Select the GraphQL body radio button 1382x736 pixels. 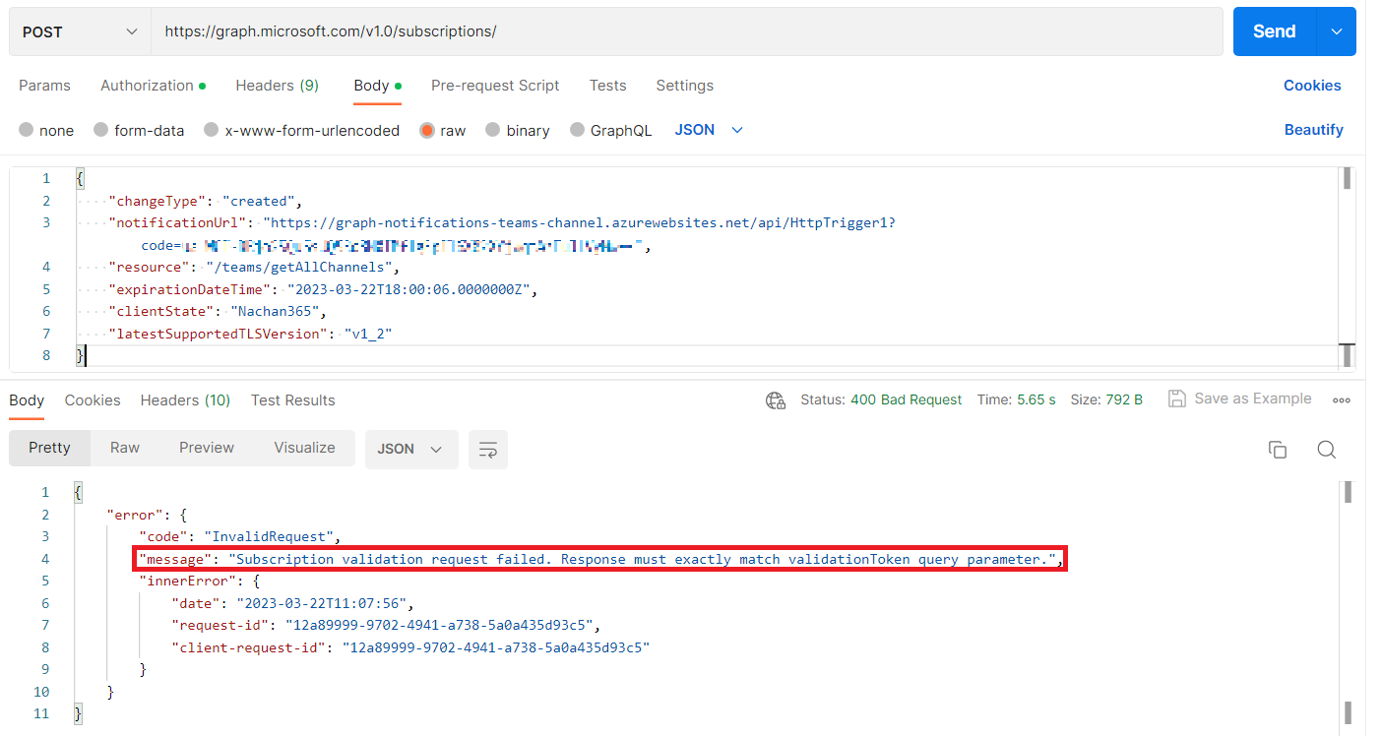point(578,130)
